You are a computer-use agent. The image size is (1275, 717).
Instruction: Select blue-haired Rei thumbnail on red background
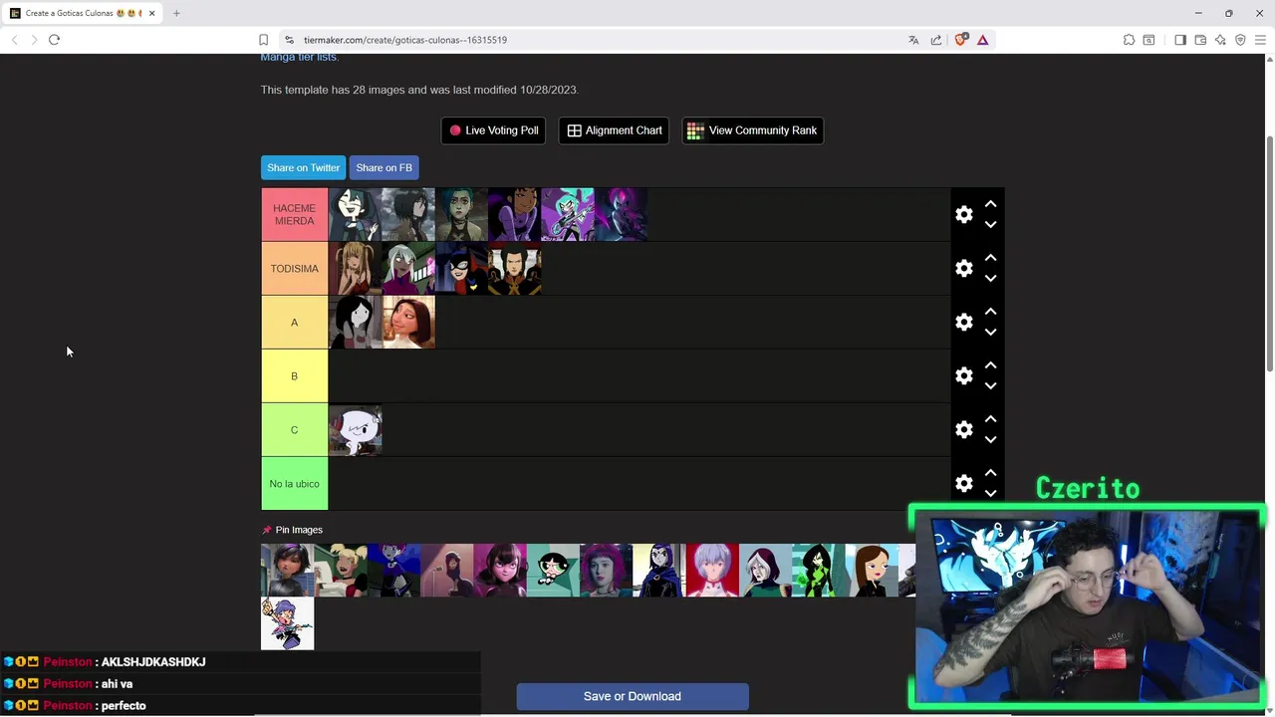(x=712, y=570)
